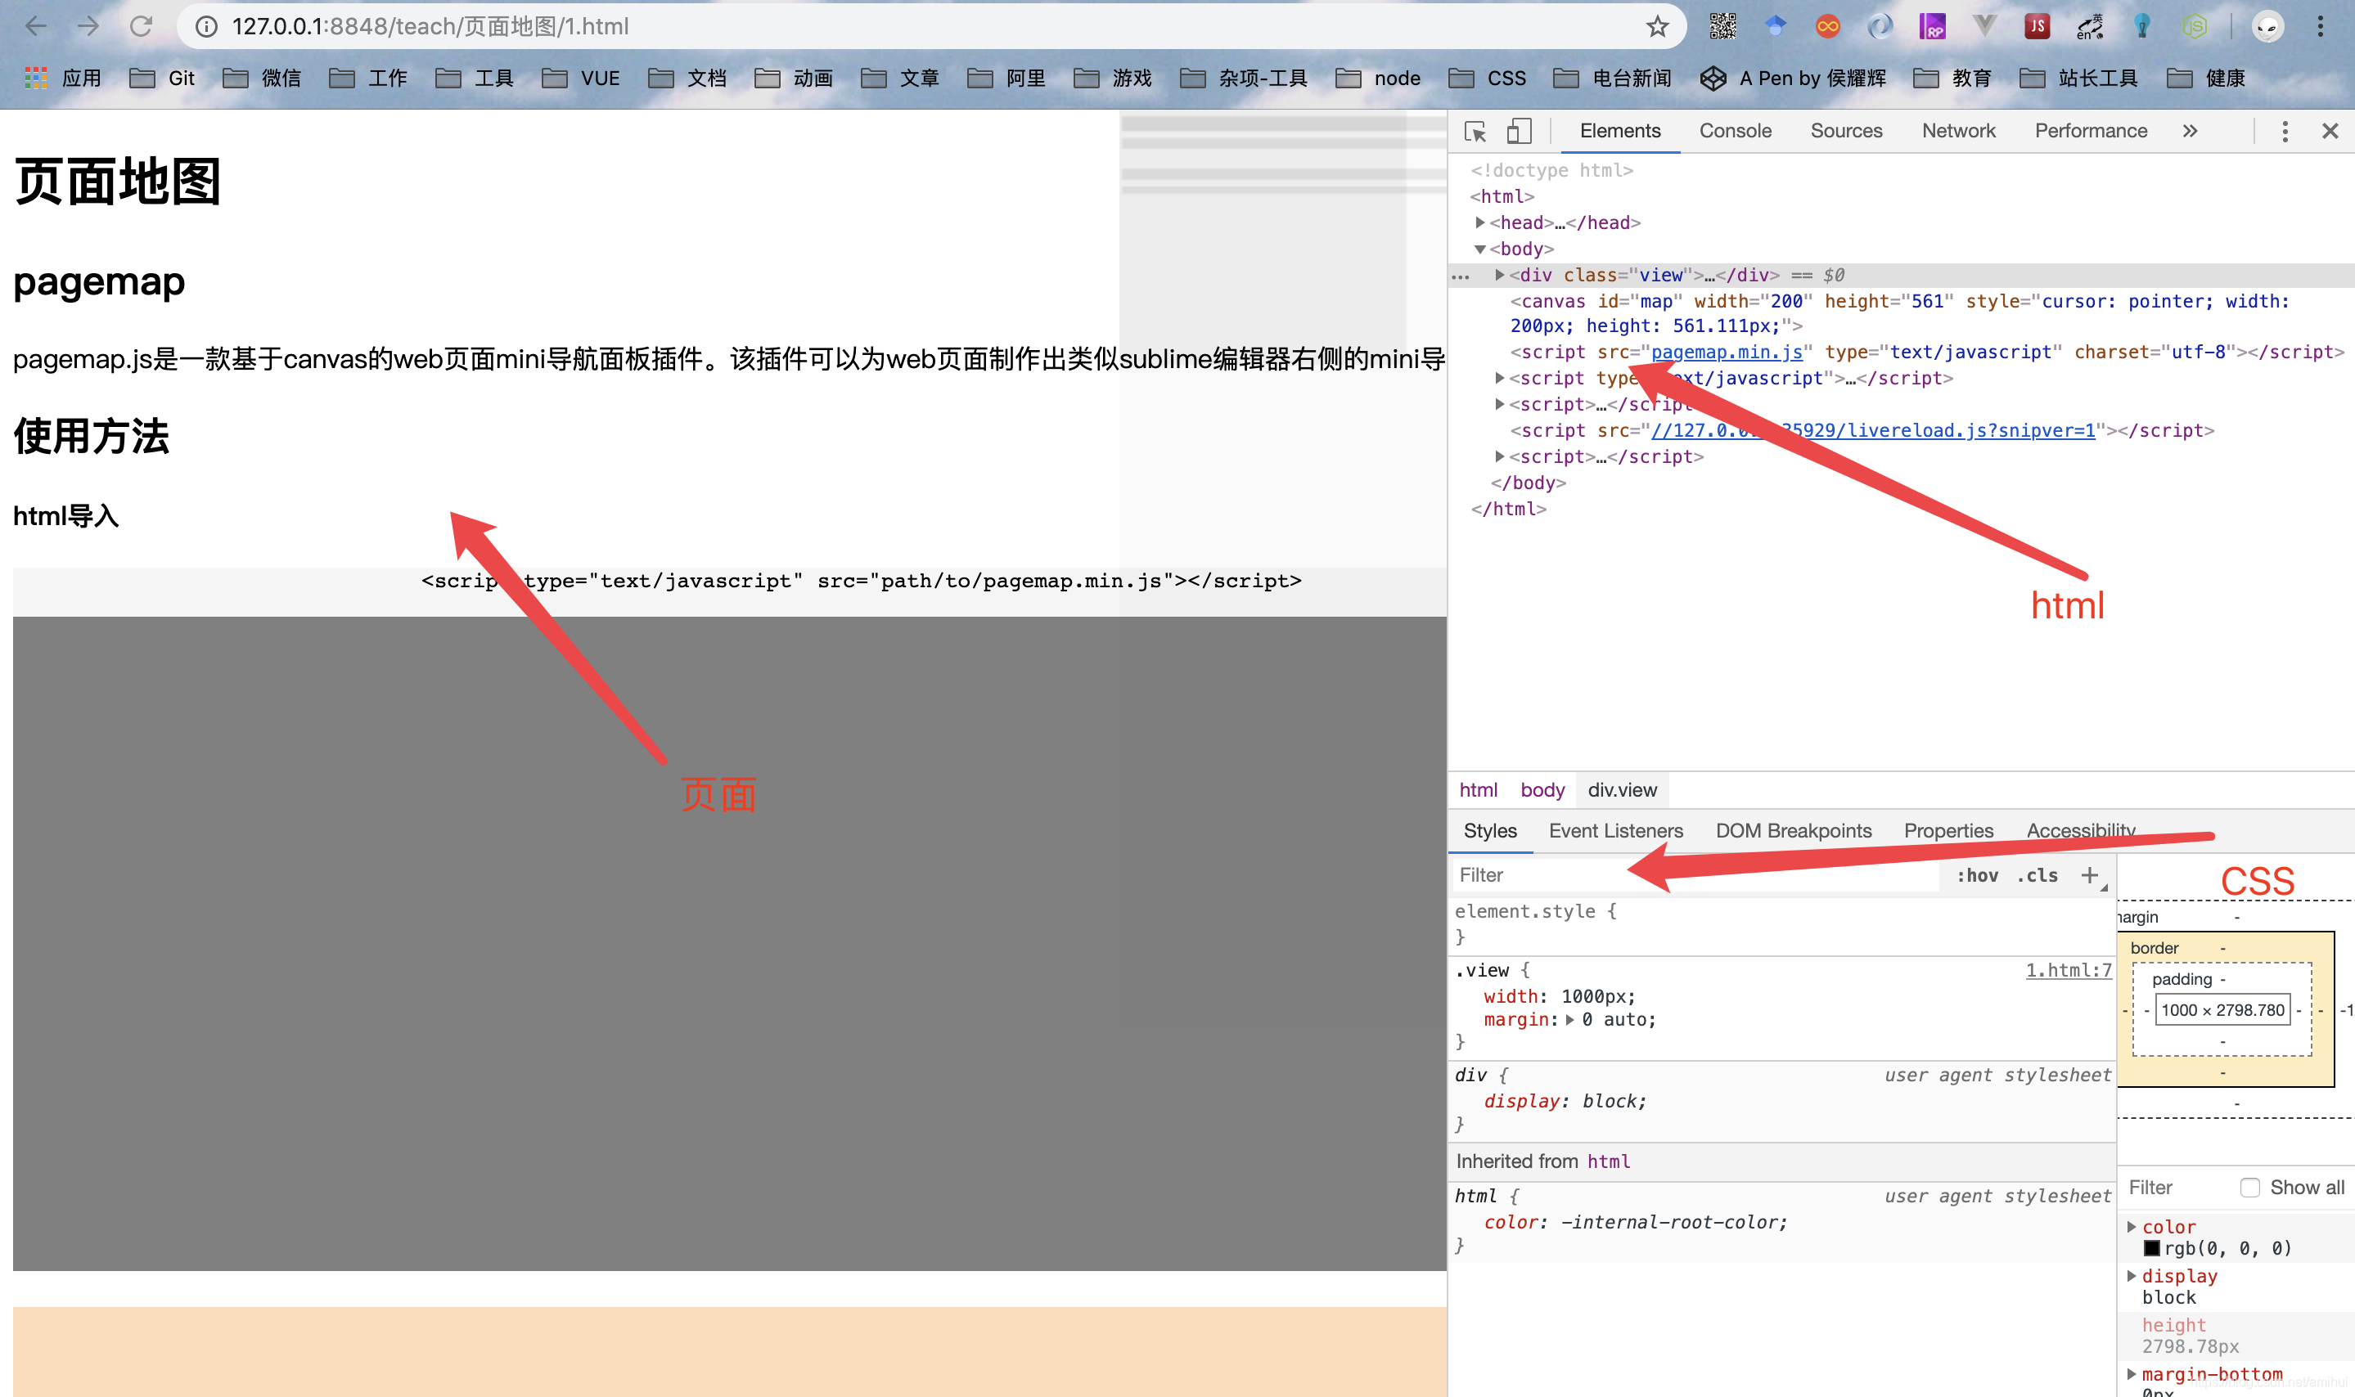Enable the Show all checkbox
This screenshot has width=2355, height=1397.
(2249, 1187)
